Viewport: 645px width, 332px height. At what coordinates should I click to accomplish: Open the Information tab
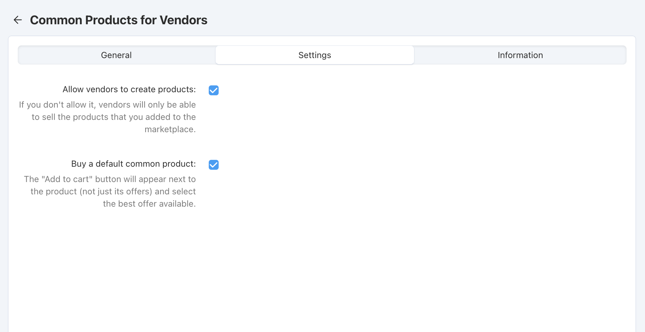520,55
